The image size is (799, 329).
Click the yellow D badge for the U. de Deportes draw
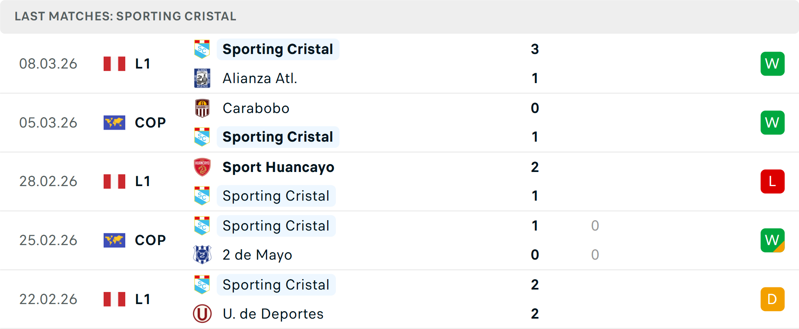(x=772, y=299)
